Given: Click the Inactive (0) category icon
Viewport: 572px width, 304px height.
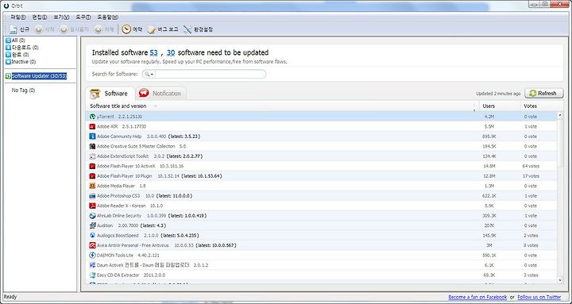Looking at the screenshot, I should [x=9, y=62].
